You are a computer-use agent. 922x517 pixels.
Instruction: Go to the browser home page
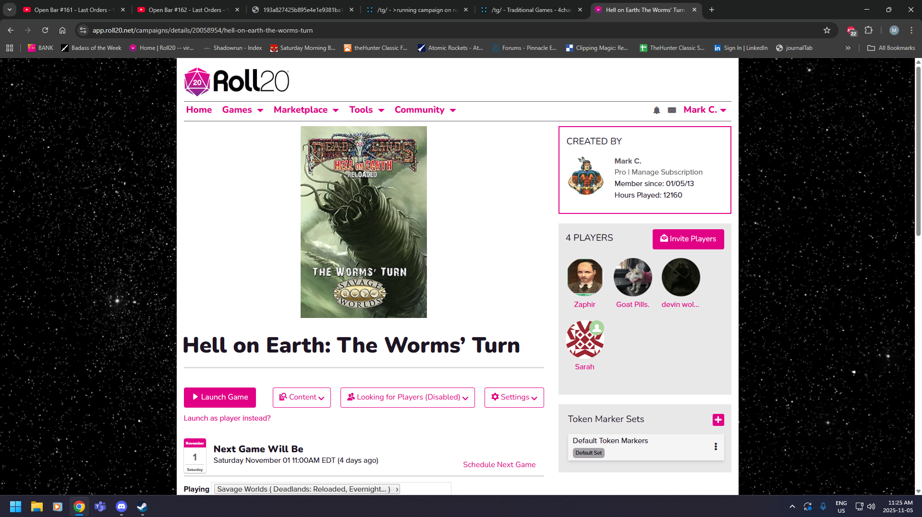(x=62, y=30)
